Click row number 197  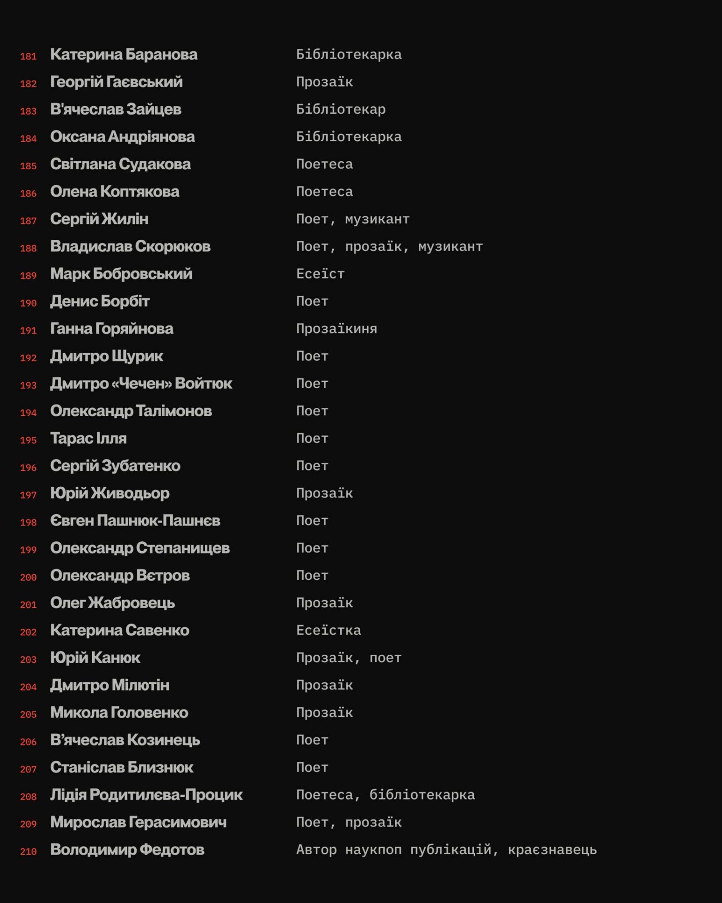click(28, 495)
